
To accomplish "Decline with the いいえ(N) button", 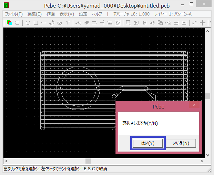I will pyautogui.click(x=181, y=143).
